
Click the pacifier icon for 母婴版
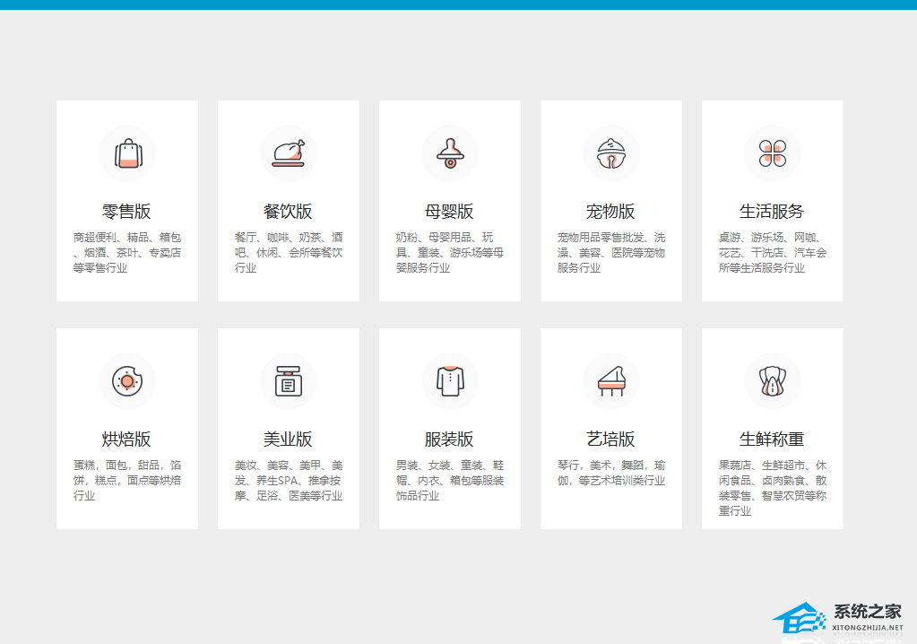coord(450,154)
